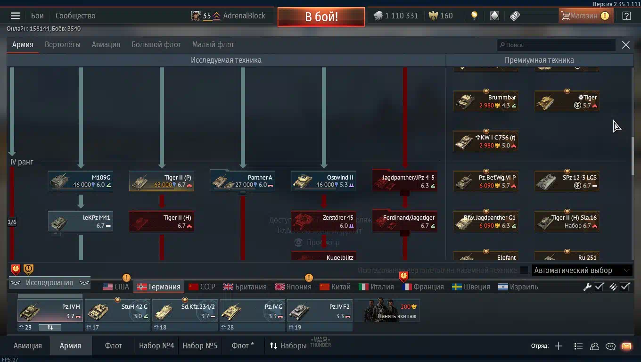The height and width of the screenshot is (362, 641).
Task: Open the Сообщество menu
Action: pos(75,16)
